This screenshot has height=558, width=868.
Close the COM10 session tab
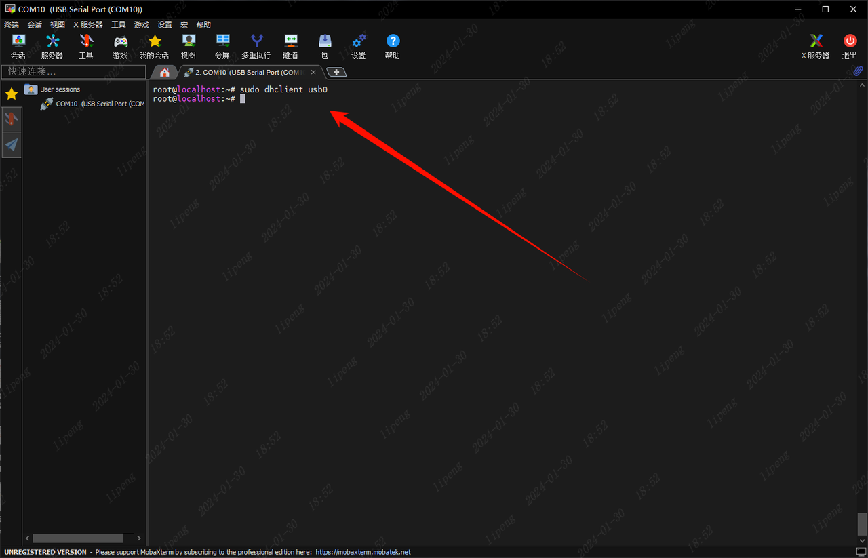(313, 72)
